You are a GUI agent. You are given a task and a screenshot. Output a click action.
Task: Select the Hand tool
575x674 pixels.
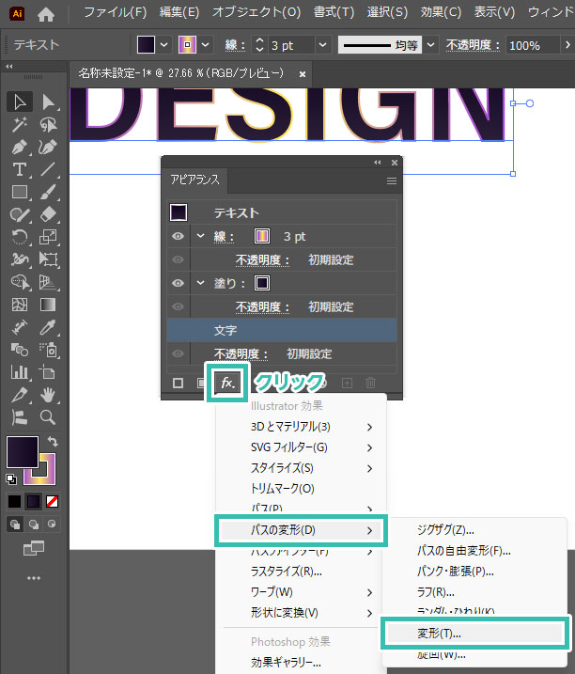click(x=47, y=395)
